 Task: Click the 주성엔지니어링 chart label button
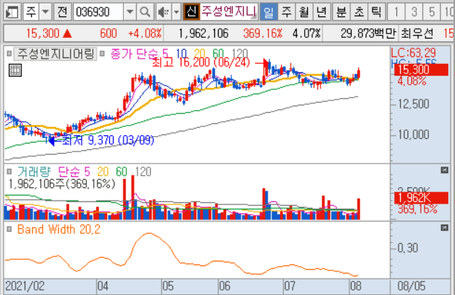tap(56, 54)
